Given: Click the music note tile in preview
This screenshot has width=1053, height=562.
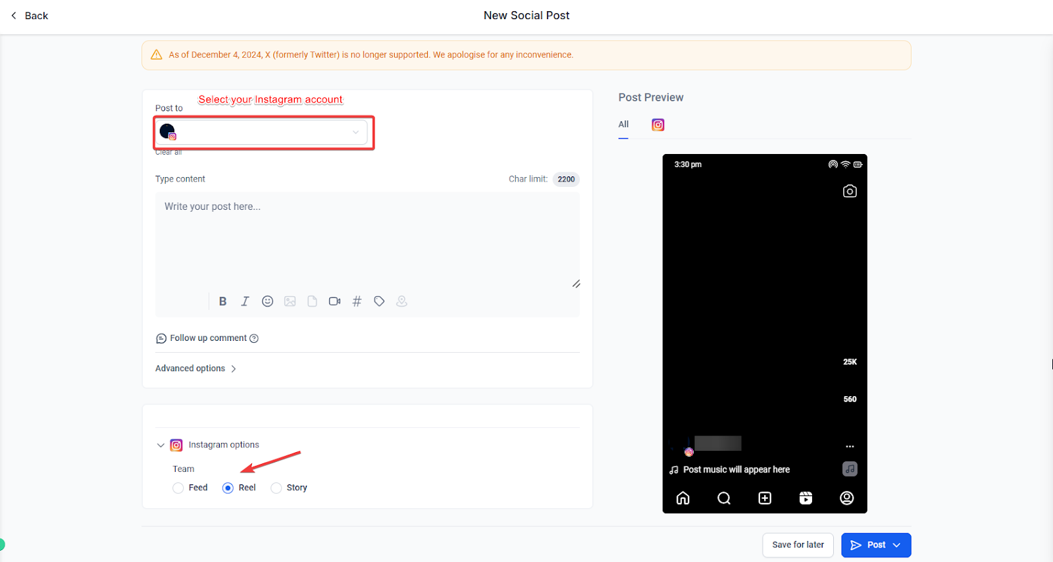Looking at the screenshot, I should (x=850, y=469).
